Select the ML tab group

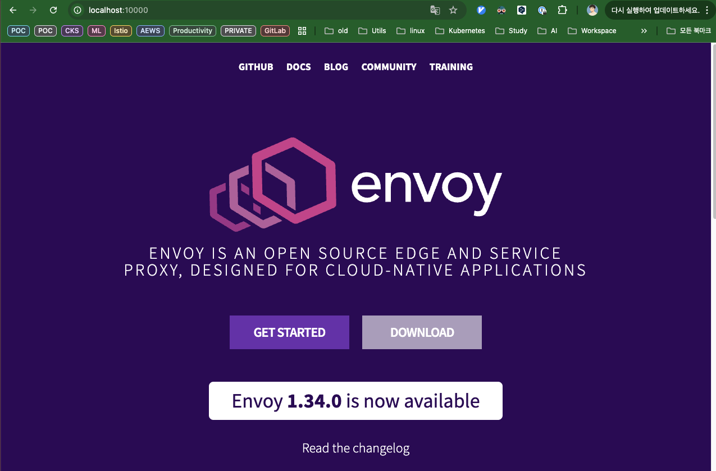[97, 31]
